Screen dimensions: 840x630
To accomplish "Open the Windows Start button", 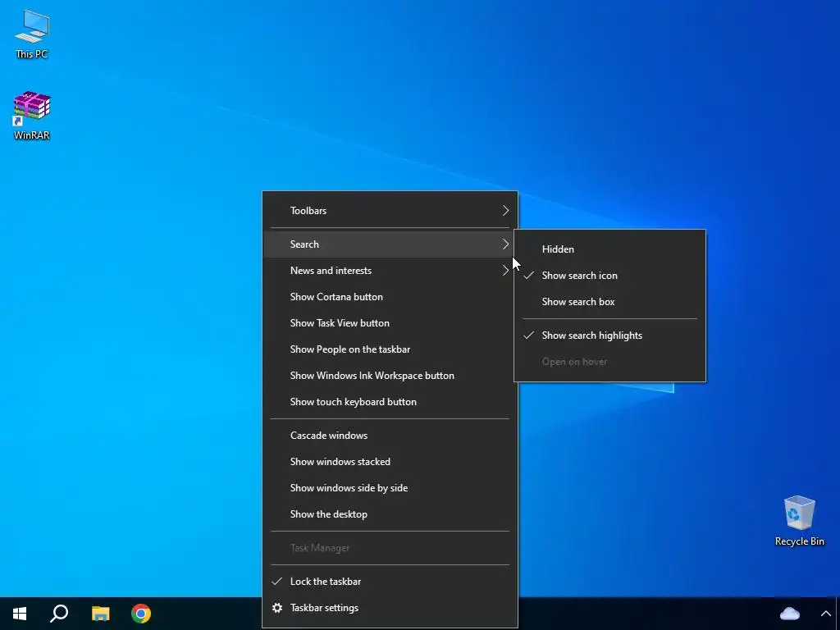I will click(20, 614).
